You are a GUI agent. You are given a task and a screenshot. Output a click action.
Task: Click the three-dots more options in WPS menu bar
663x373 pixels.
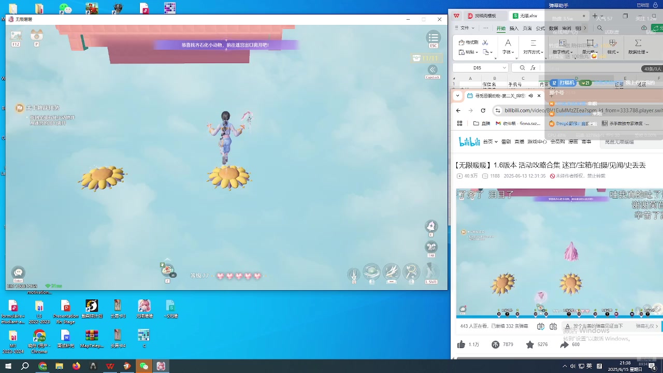[485, 28]
